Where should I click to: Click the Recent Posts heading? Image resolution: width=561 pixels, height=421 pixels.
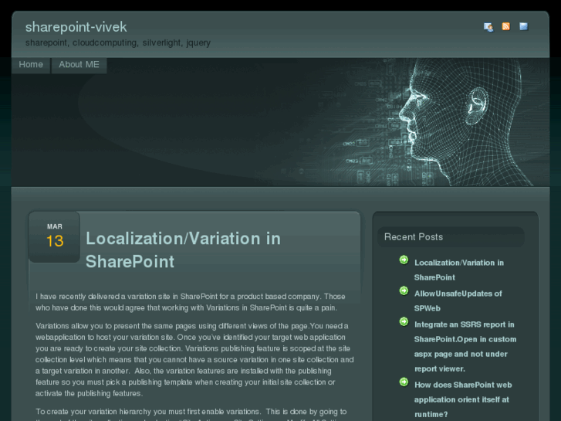(414, 237)
